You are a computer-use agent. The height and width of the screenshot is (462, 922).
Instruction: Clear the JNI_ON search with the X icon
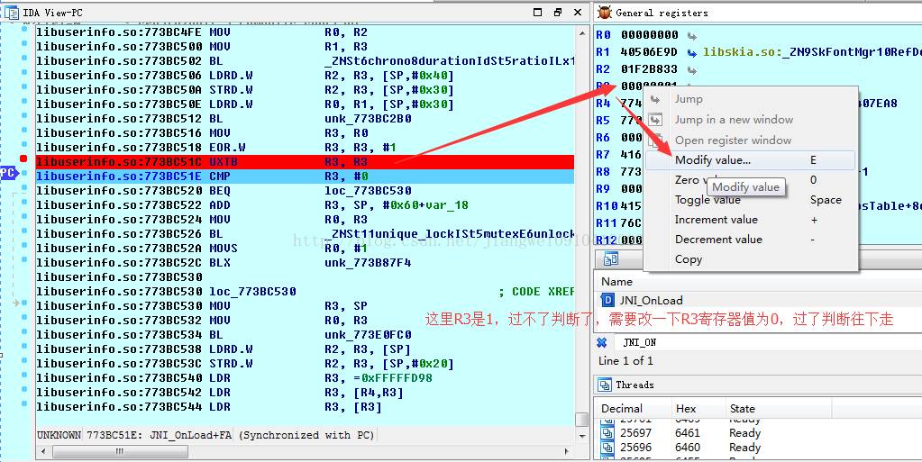click(x=601, y=342)
